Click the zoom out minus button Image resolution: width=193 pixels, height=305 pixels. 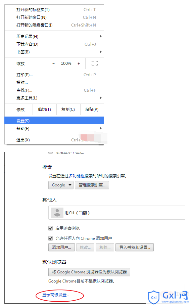(54, 63)
